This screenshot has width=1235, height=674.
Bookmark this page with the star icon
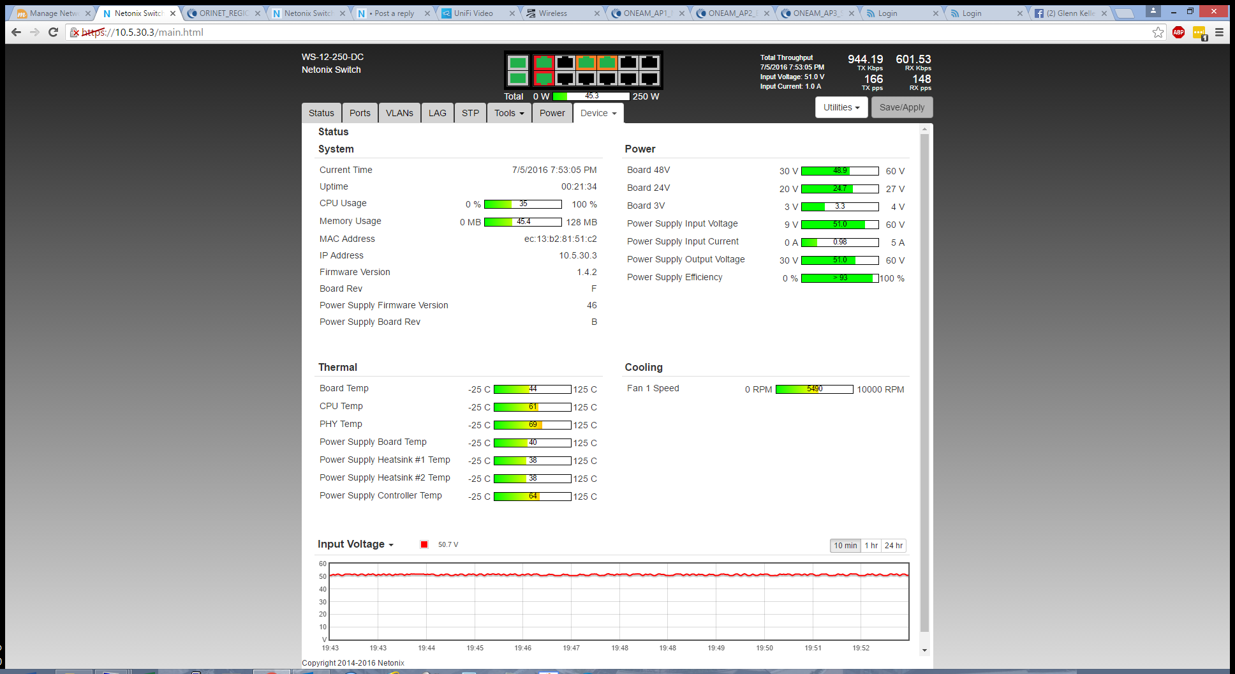tap(1158, 33)
